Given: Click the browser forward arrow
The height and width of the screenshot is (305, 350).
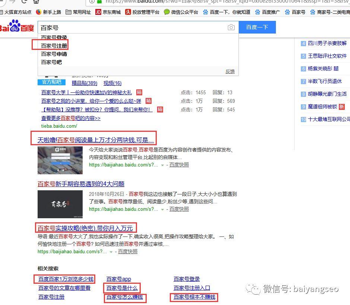Looking at the screenshot, I should click(x=13, y=1).
